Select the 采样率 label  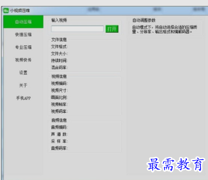(59, 141)
